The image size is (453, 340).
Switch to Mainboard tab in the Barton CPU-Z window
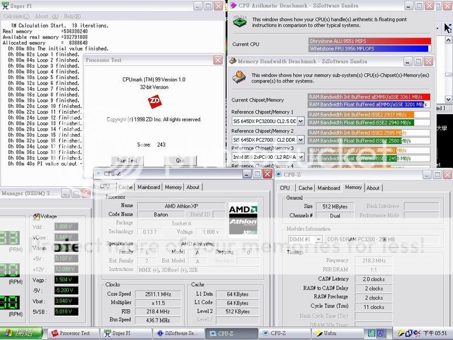pos(148,187)
